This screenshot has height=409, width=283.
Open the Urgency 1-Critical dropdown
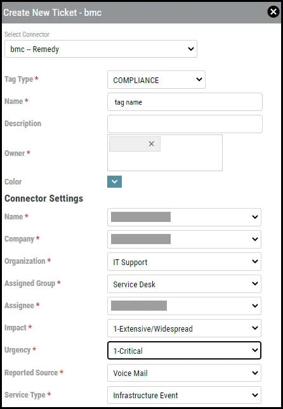click(x=184, y=350)
